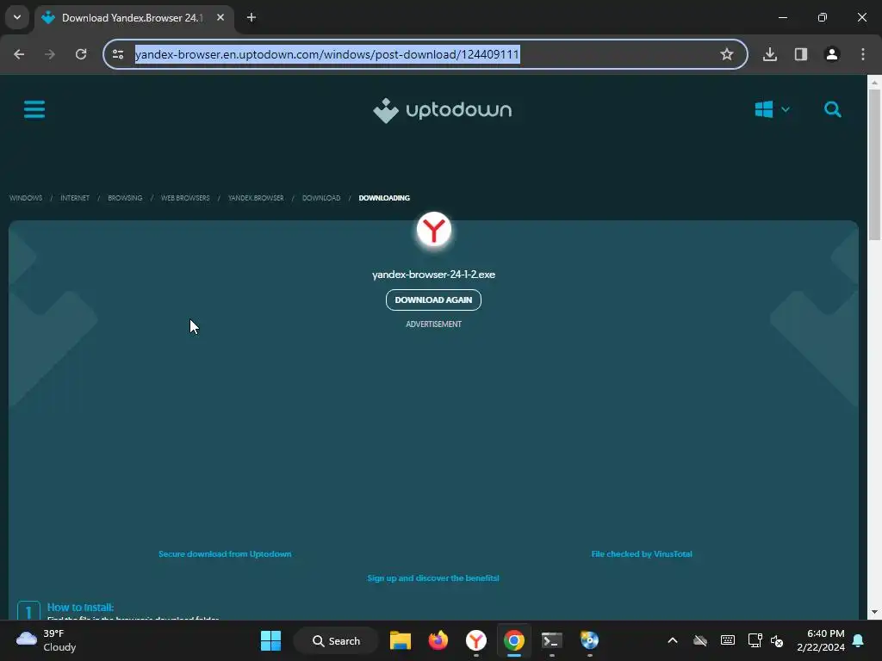Open touch keyboard tray icon
The image size is (882, 661).
(x=727, y=640)
